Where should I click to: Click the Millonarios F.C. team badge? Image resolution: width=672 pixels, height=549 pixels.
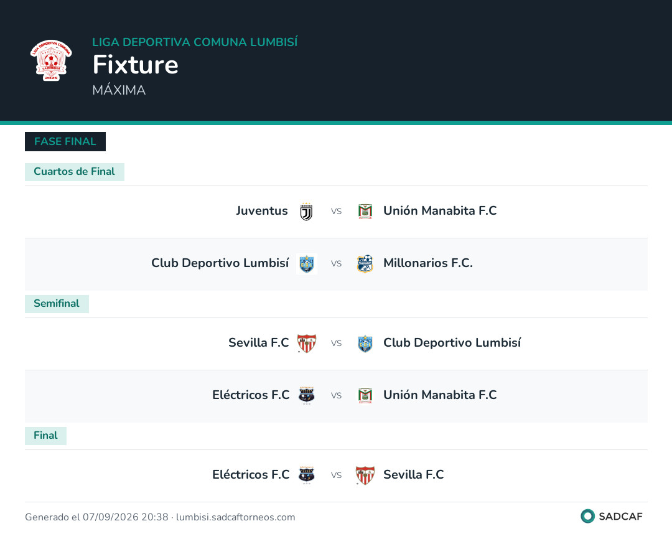pos(365,264)
